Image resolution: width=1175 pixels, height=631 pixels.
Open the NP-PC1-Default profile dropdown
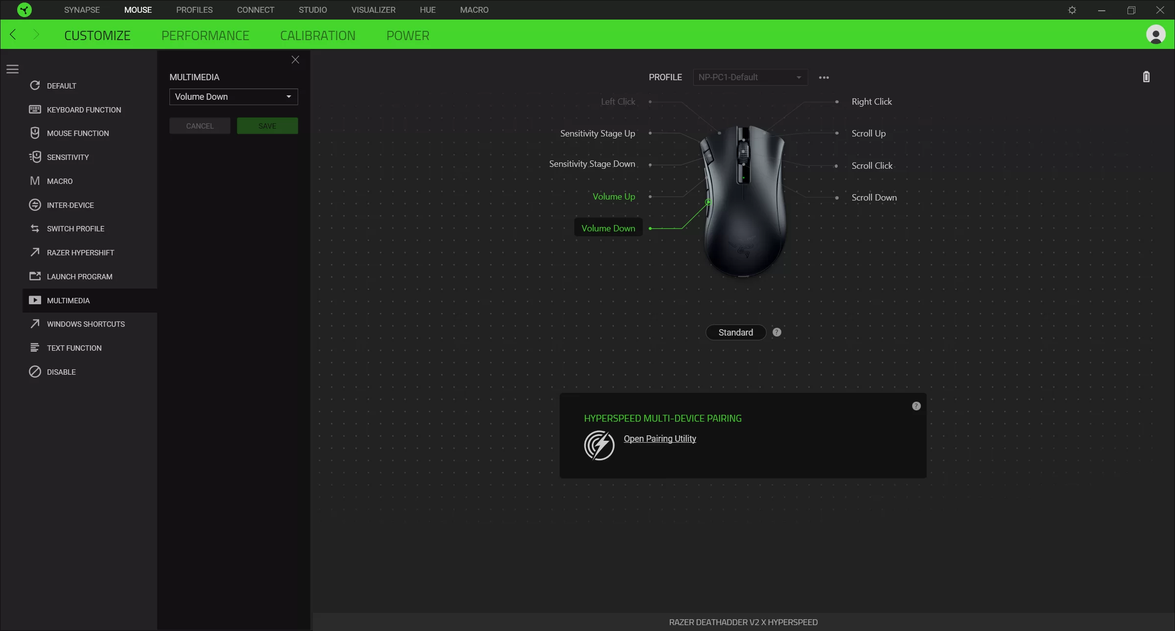click(750, 77)
